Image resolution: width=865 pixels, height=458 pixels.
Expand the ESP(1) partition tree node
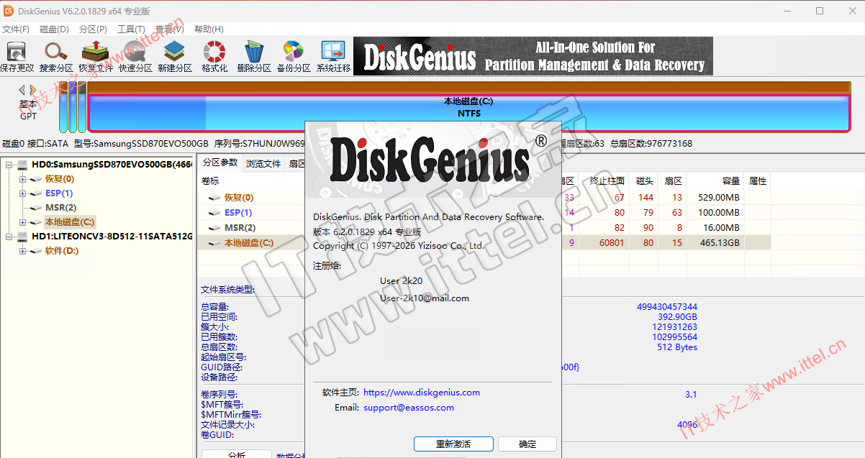(22, 193)
